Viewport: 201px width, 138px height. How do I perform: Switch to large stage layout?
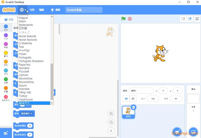190,19
